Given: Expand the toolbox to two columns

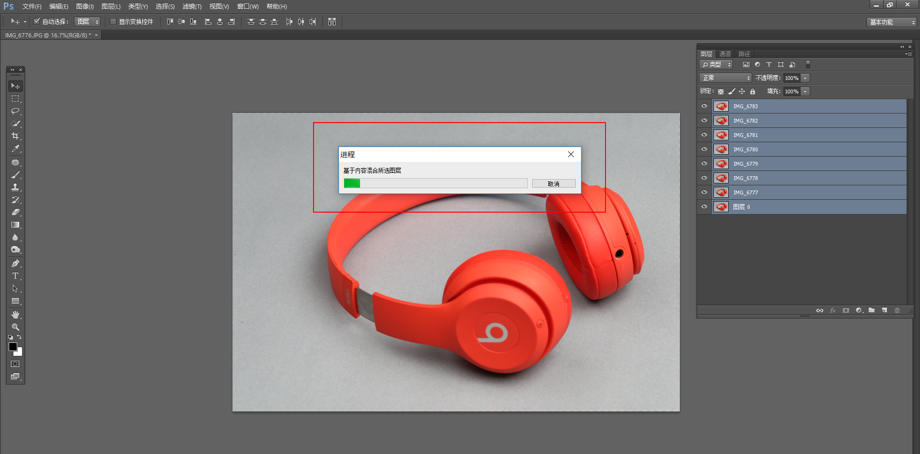Looking at the screenshot, I should [x=12, y=70].
